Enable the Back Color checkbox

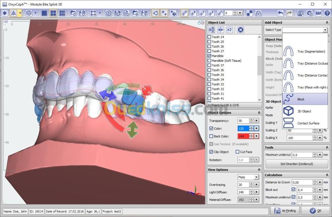click(x=211, y=137)
